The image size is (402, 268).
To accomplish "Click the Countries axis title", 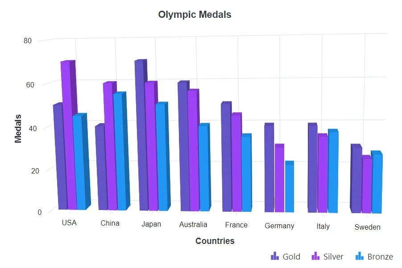I will (x=215, y=241).
